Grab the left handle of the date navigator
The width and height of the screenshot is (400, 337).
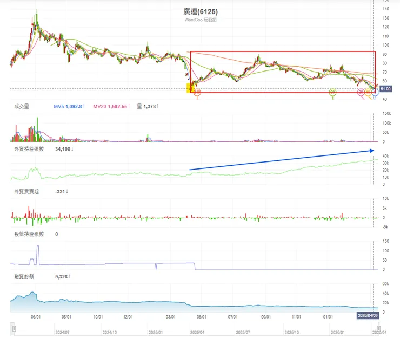[14, 328]
